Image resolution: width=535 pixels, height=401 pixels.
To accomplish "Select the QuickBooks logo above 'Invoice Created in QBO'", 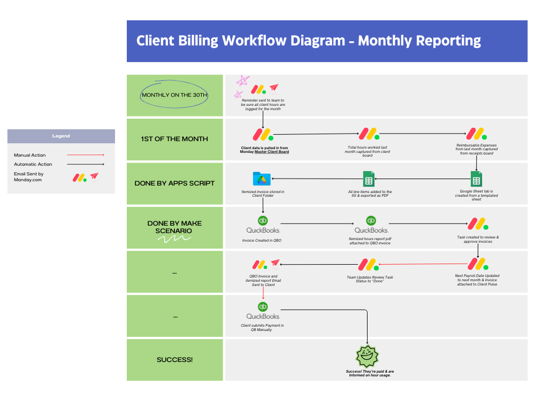I will (x=263, y=225).
